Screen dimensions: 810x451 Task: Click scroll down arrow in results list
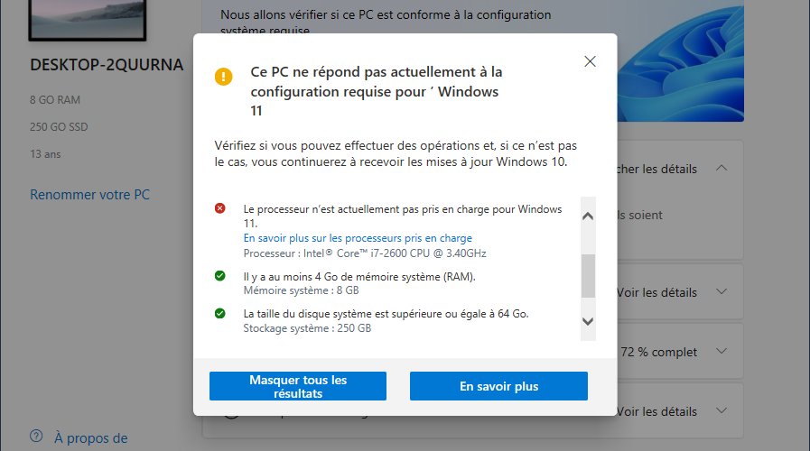[588, 321]
